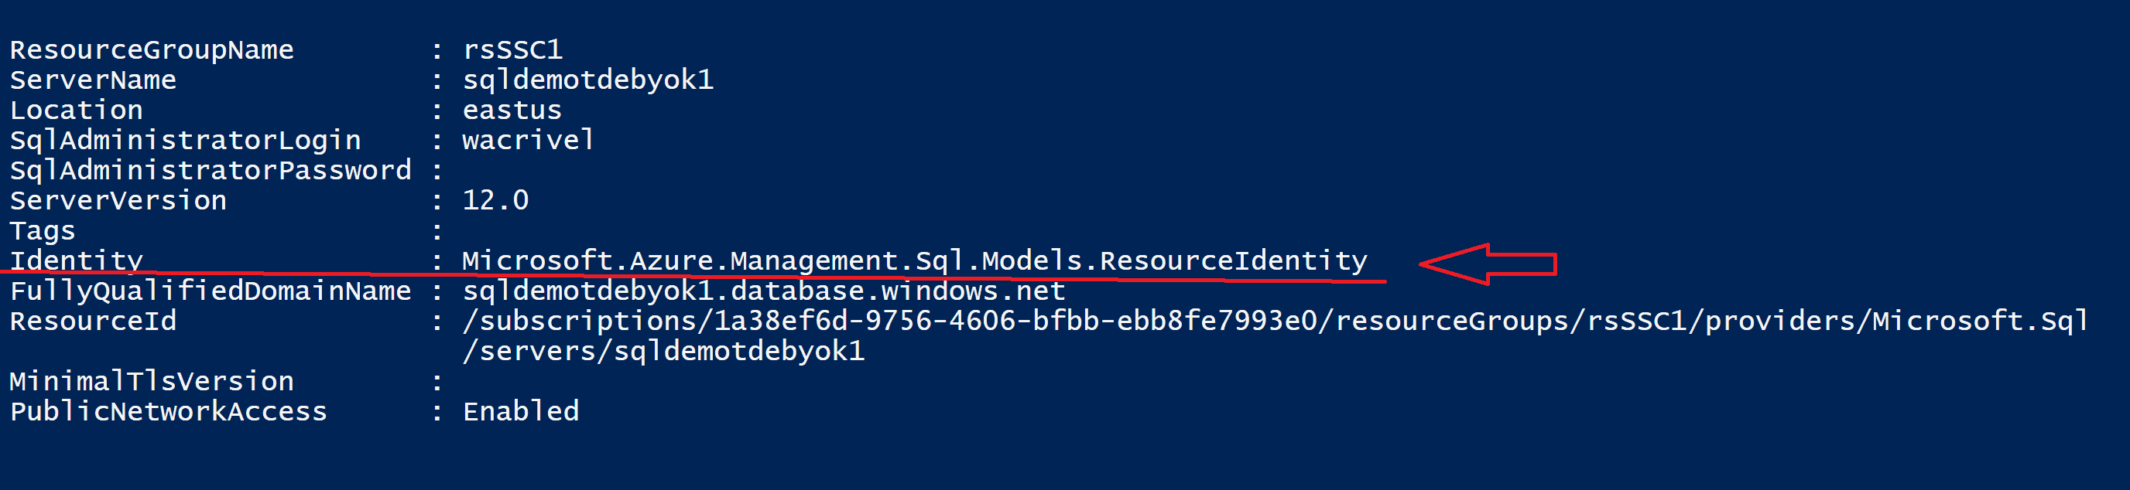Select the Microsoft.Azure.Management.Sql.Models.ResourceIdentity value
This screenshot has width=2130, height=490.
(915, 261)
